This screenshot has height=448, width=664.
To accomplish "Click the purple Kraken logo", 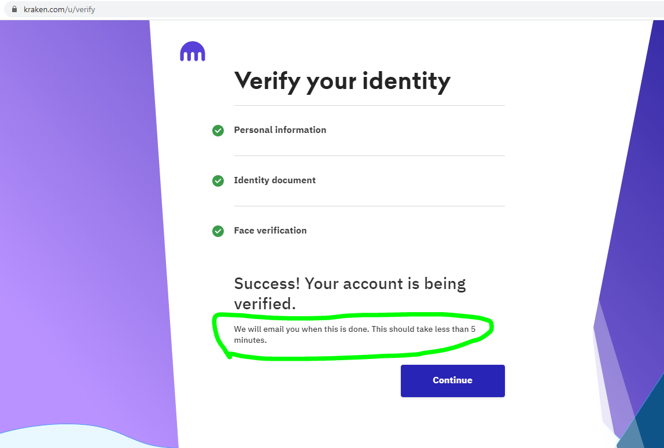I will 193,51.
